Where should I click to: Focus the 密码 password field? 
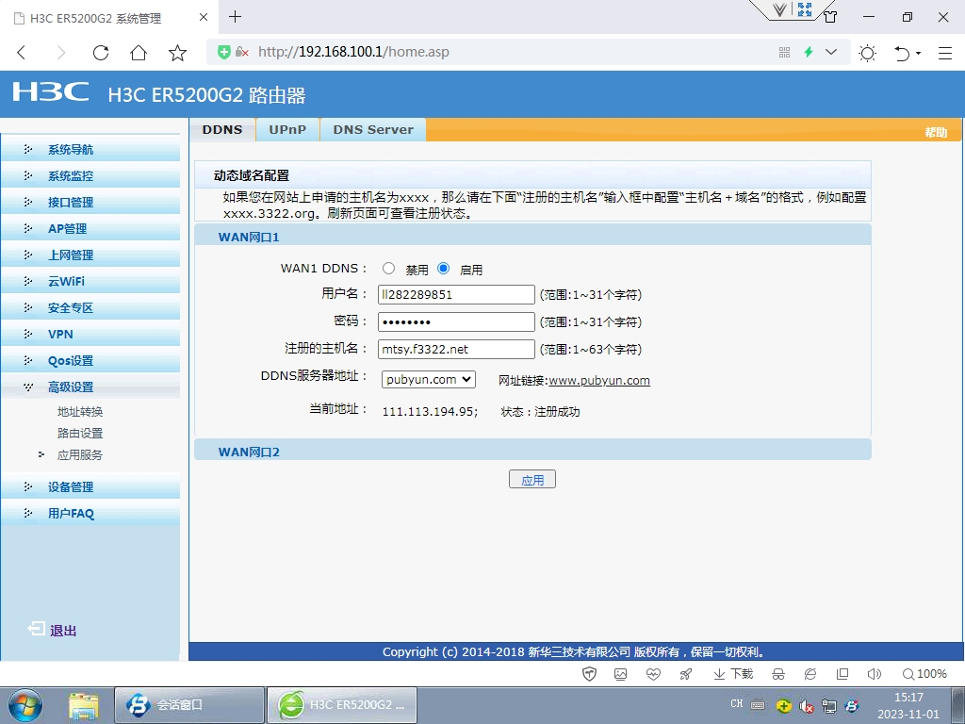point(456,322)
